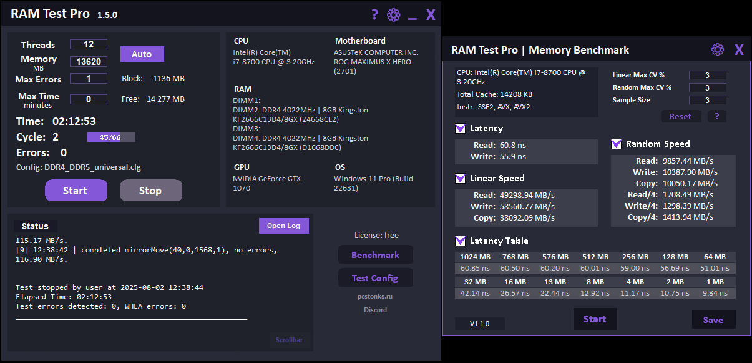Open the Discord link

(375, 310)
